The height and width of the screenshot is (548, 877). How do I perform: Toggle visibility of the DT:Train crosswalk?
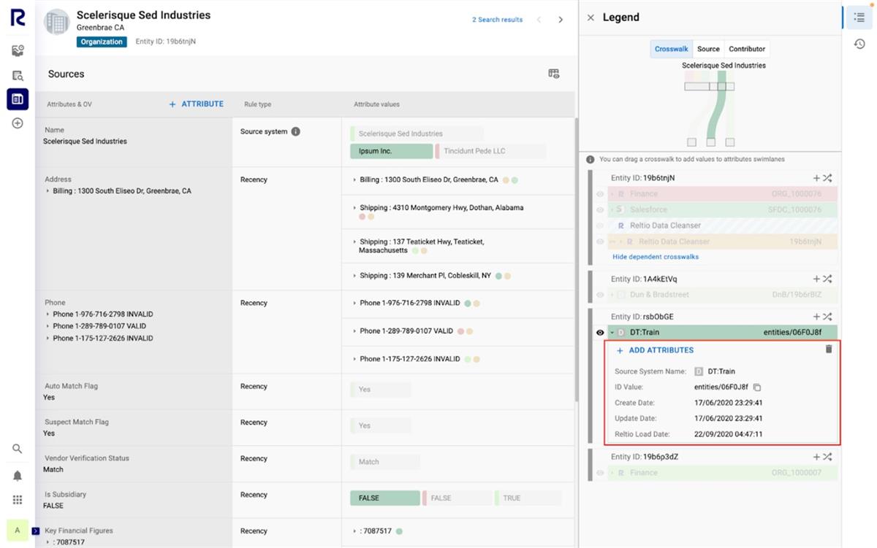599,332
